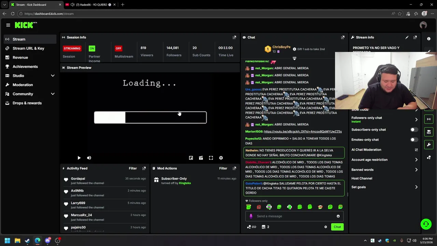
Task: Click the purple microphone icon in chat input
Action: pos(251,216)
